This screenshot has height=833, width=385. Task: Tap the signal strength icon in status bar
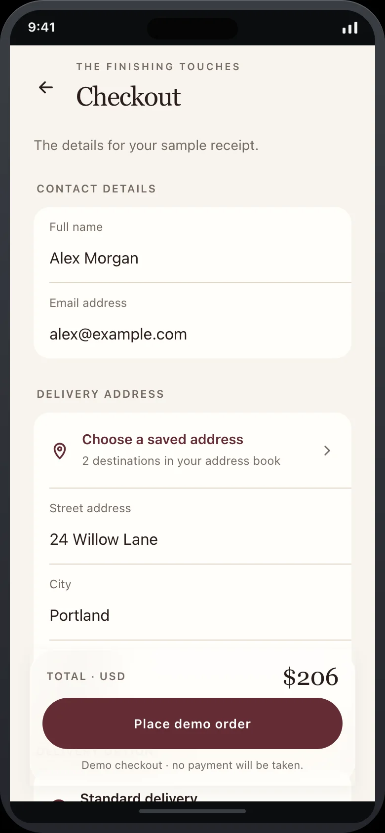[x=350, y=28]
